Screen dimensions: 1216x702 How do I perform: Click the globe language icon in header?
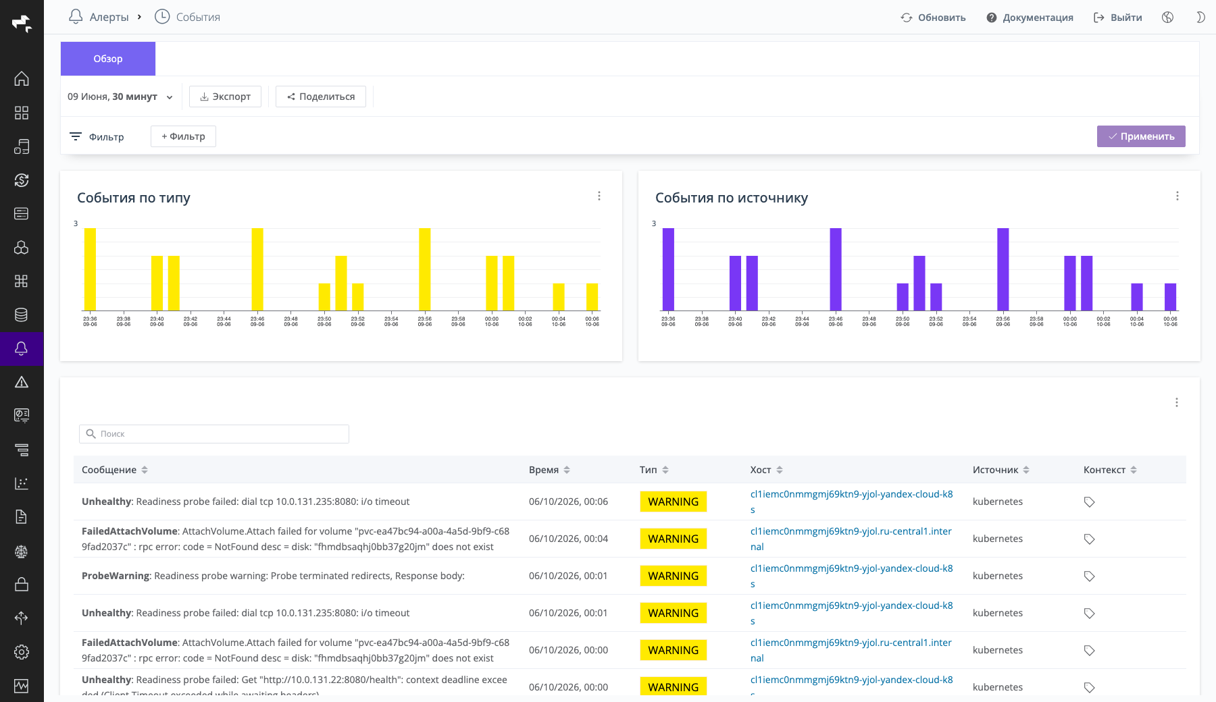[x=1167, y=18]
